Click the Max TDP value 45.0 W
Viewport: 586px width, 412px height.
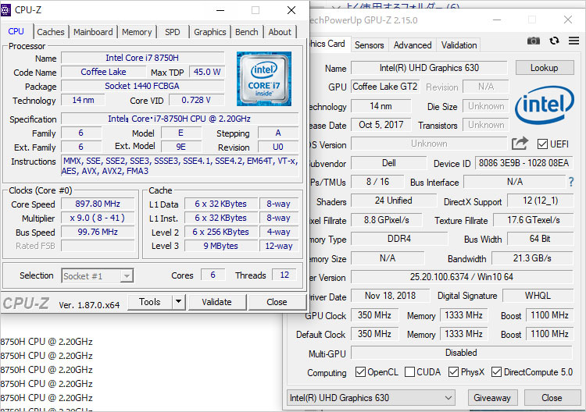coord(207,72)
